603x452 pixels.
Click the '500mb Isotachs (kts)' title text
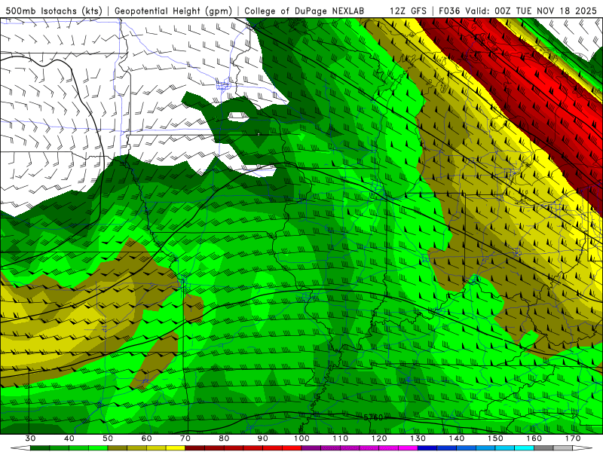coord(54,11)
